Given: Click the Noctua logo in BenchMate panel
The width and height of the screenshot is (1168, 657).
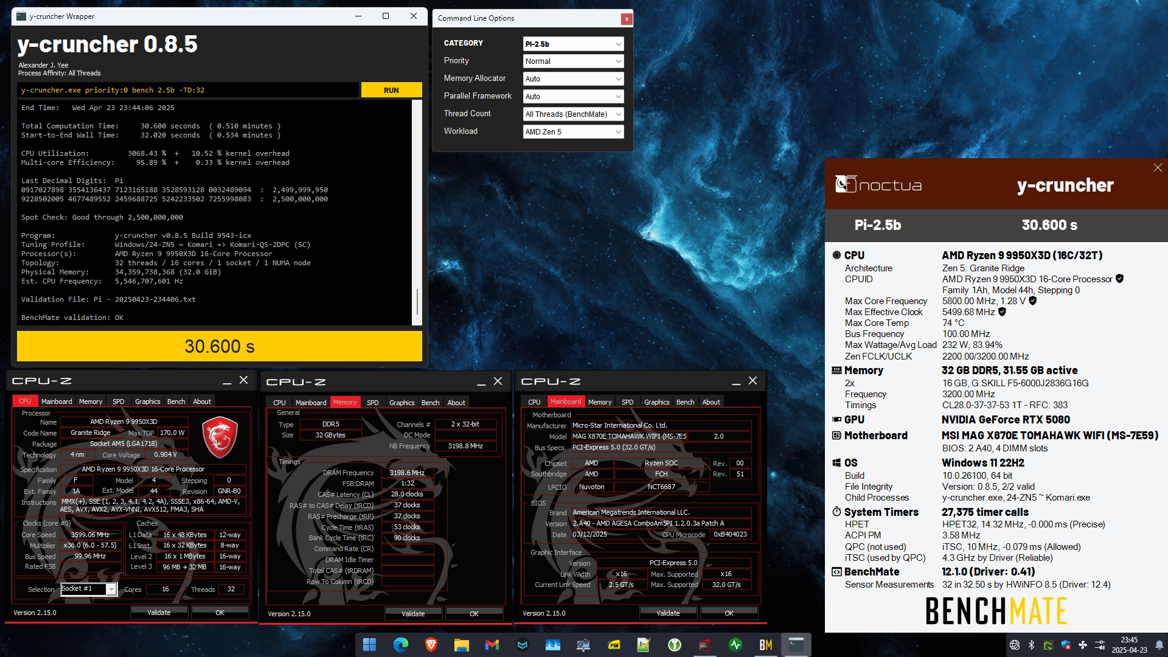Looking at the screenshot, I should pyautogui.click(x=878, y=184).
